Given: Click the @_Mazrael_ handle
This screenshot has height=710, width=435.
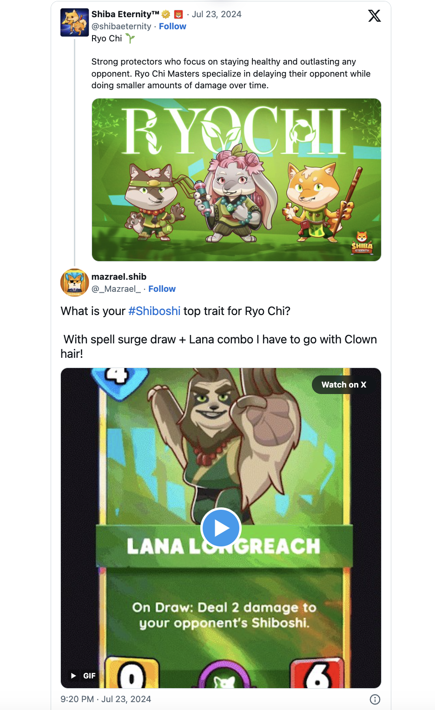Looking at the screenshot, I should click(116, 289).
